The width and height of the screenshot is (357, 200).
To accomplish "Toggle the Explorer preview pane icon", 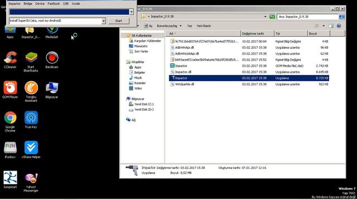I will pos(331,26).
